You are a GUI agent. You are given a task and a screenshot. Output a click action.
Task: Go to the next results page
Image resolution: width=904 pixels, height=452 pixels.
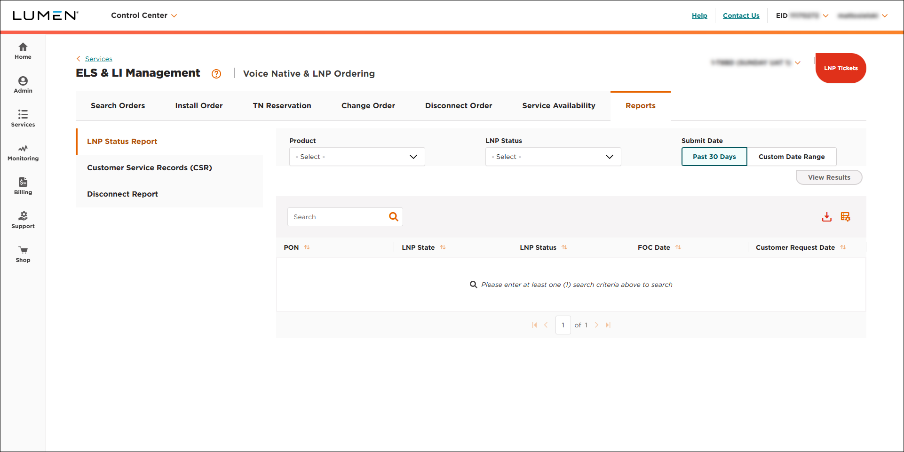(596, 325)
